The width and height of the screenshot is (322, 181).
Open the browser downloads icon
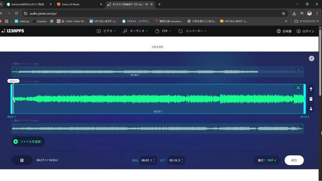point(294,13)
